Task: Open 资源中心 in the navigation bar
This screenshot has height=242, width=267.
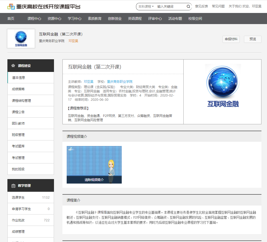Action: (x=55, y=19)
